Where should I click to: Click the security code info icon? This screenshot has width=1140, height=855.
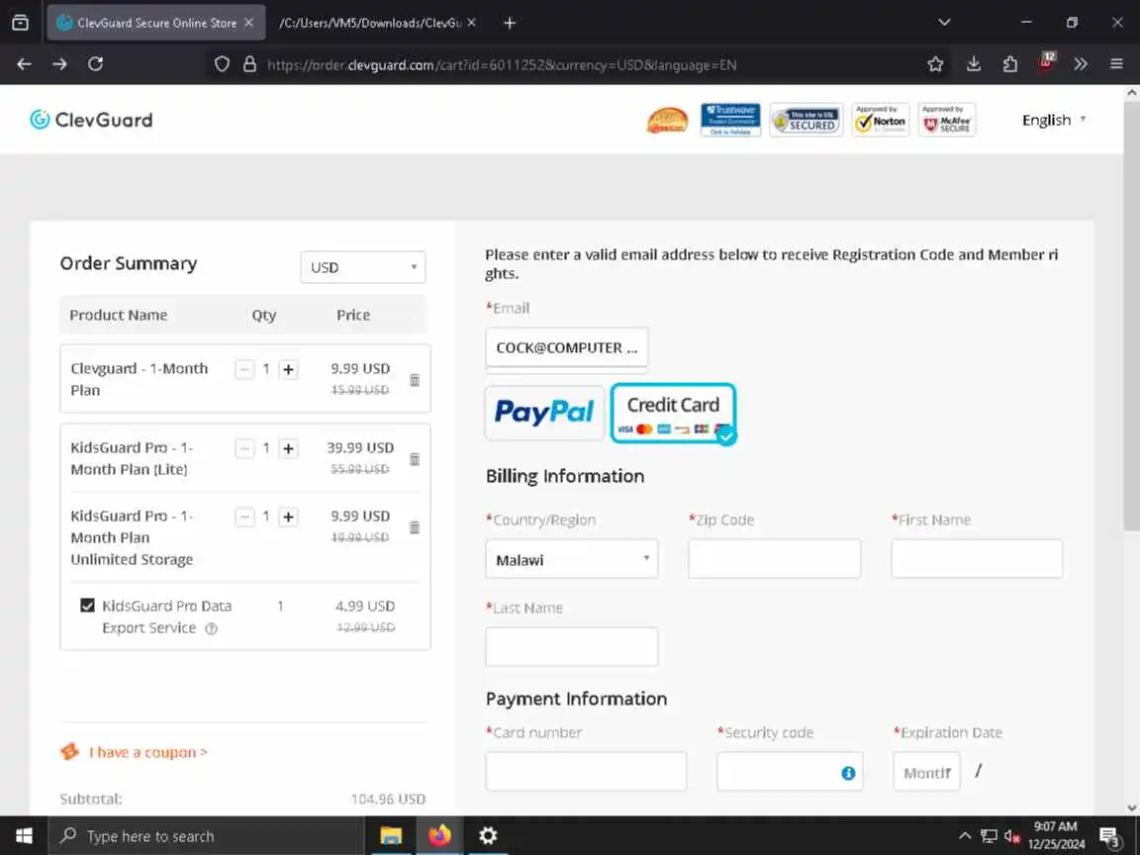pos(848,773)
